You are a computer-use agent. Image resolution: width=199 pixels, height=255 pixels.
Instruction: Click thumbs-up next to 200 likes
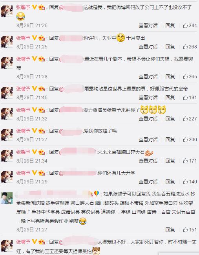click(185, 139)
